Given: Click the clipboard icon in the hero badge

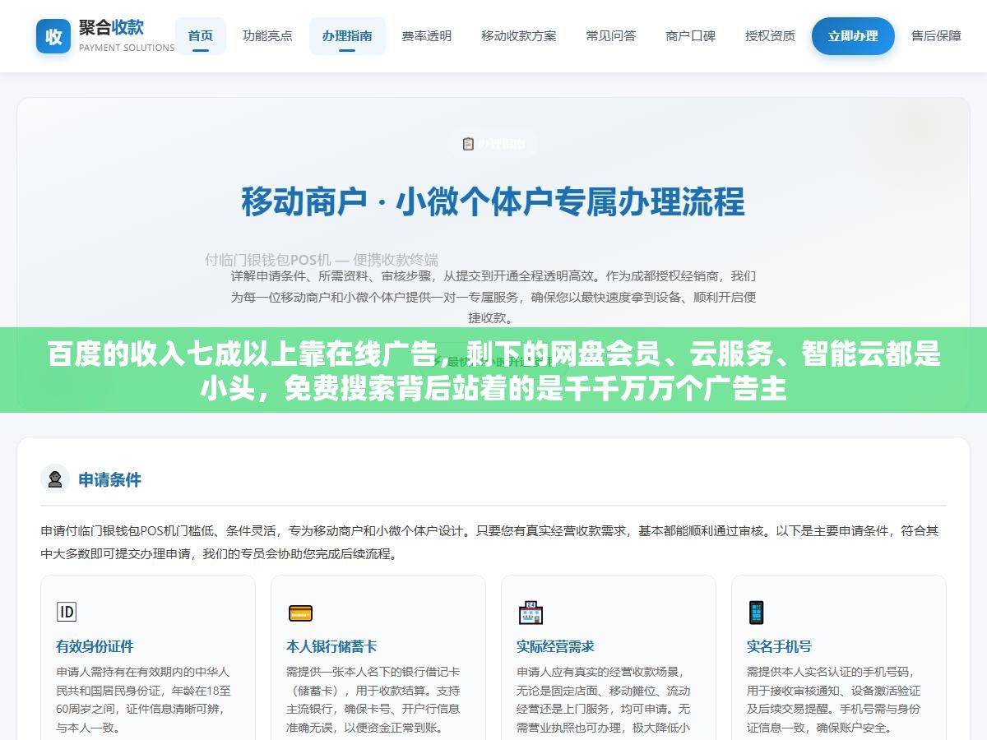Looking at the screenshot, I should tap(468, 144).
